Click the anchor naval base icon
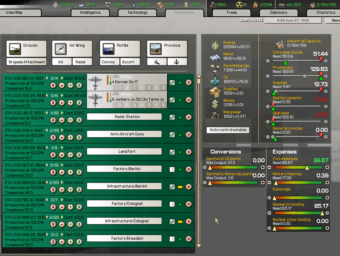This screenshot has width=340, height=256. 177,62
